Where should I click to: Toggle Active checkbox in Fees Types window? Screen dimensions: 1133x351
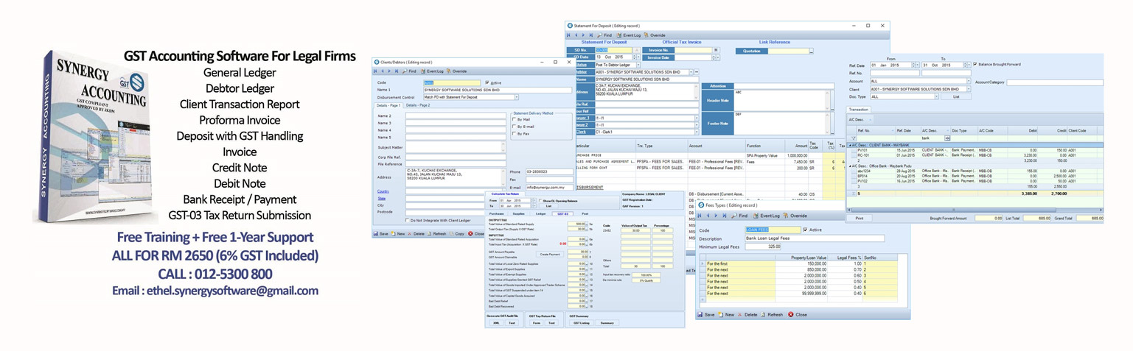[x=805, y=230]
